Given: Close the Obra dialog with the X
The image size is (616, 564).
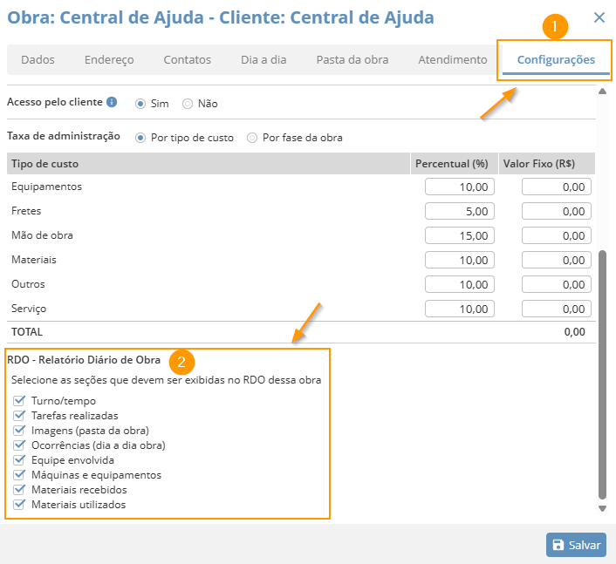Looking at the screenshot, I should 599,17.
